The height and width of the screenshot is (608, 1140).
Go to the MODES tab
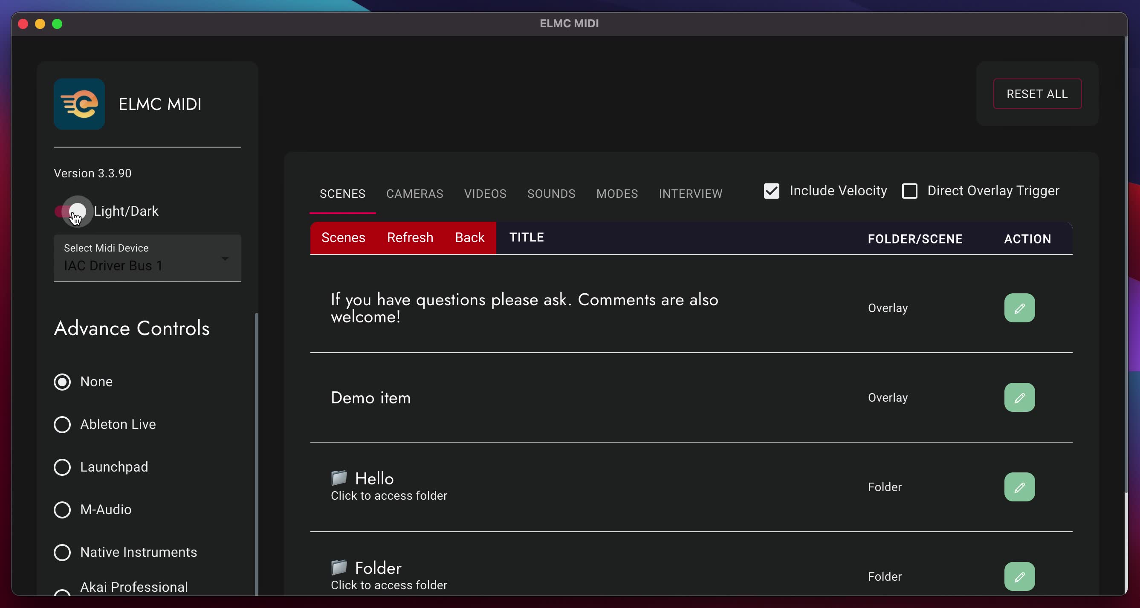point(617,194)
